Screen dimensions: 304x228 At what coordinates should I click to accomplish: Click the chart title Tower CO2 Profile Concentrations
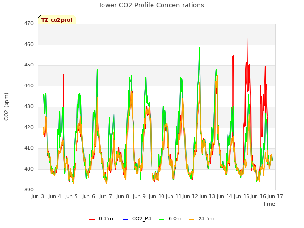[152, 5]
